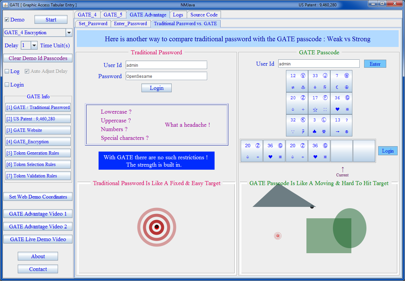Screen dimensions: 405x281
Task: Go to the Enter_Password sub-tab
Action: coord(130,23)
